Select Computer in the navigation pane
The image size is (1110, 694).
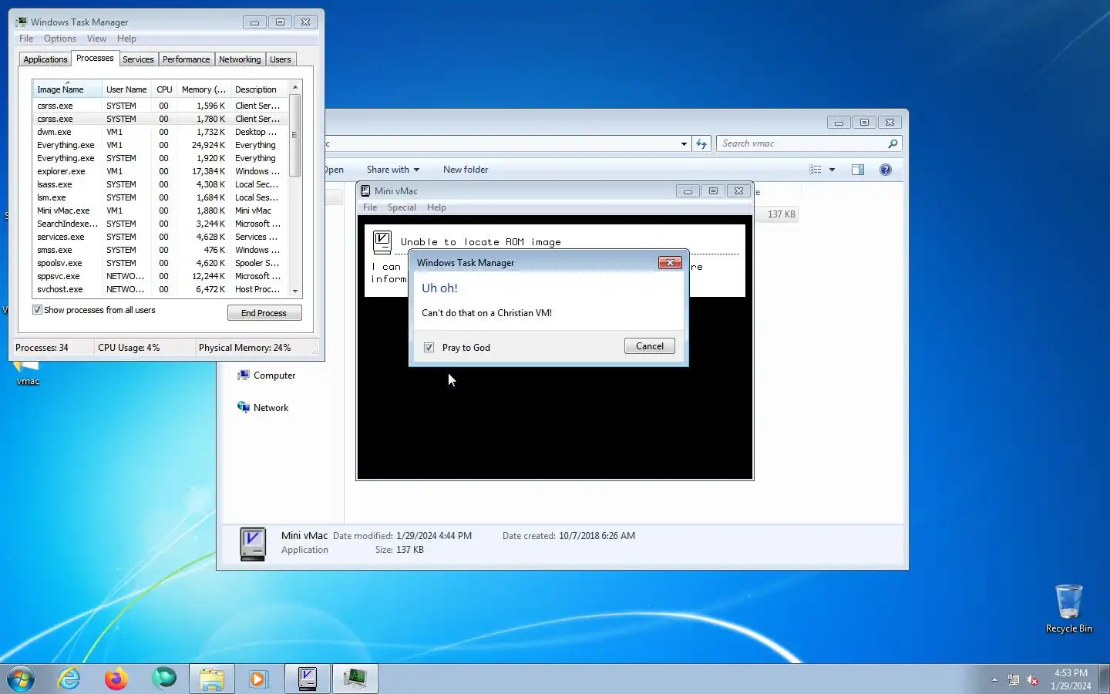tap(266, 376)
